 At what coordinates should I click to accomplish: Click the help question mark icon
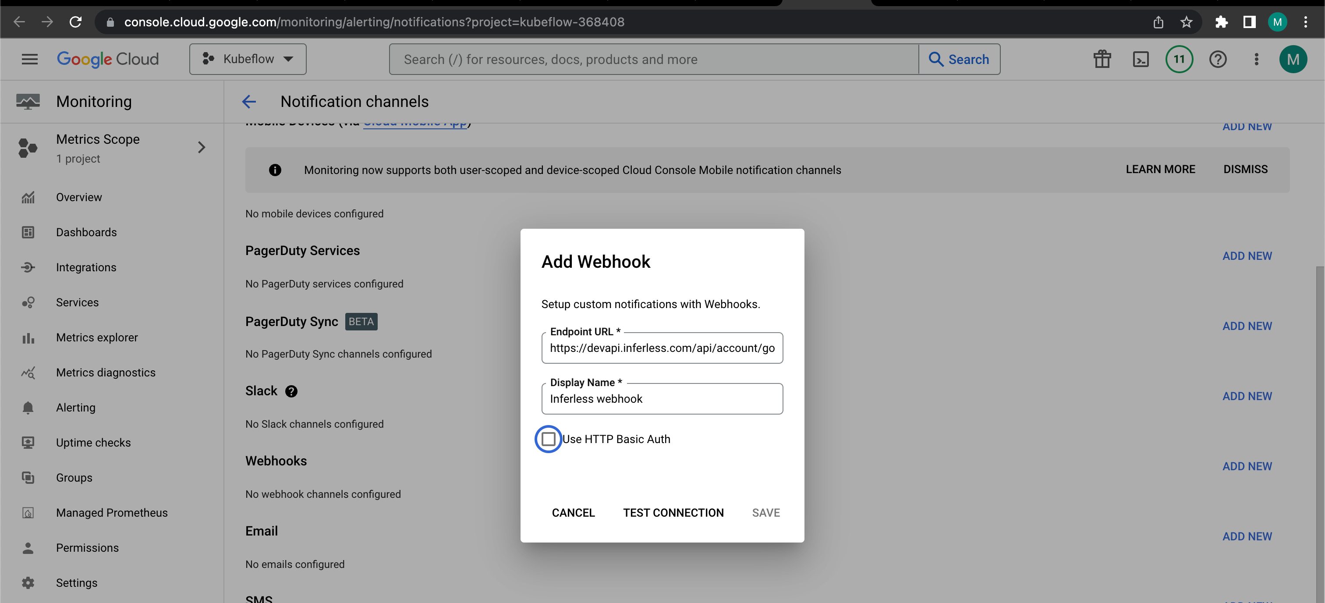(1218, 59)
